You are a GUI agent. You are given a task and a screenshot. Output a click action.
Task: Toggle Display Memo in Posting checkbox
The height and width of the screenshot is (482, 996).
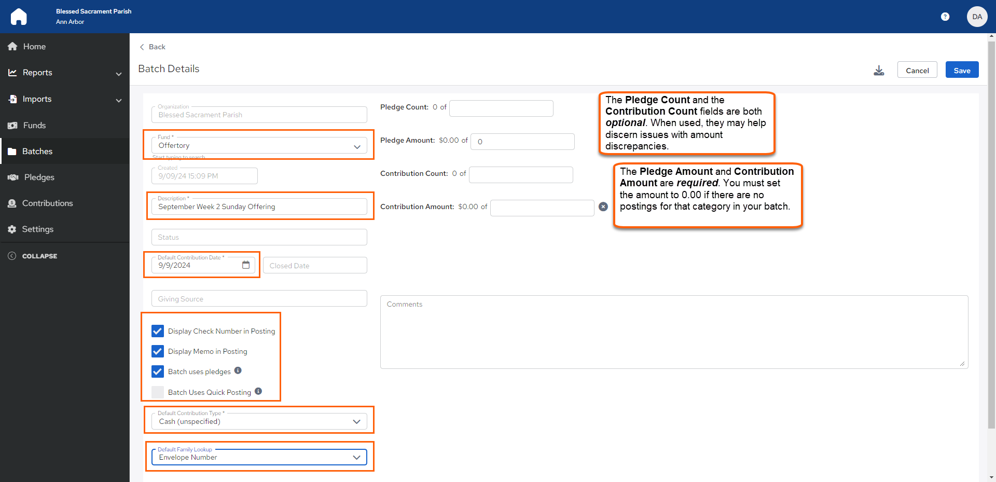click(x=158, y=351)
